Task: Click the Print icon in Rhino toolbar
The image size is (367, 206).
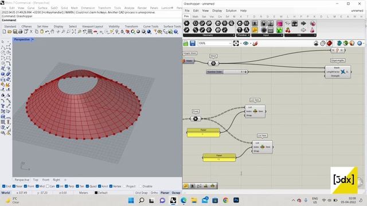Action: (x=21, y=31)
